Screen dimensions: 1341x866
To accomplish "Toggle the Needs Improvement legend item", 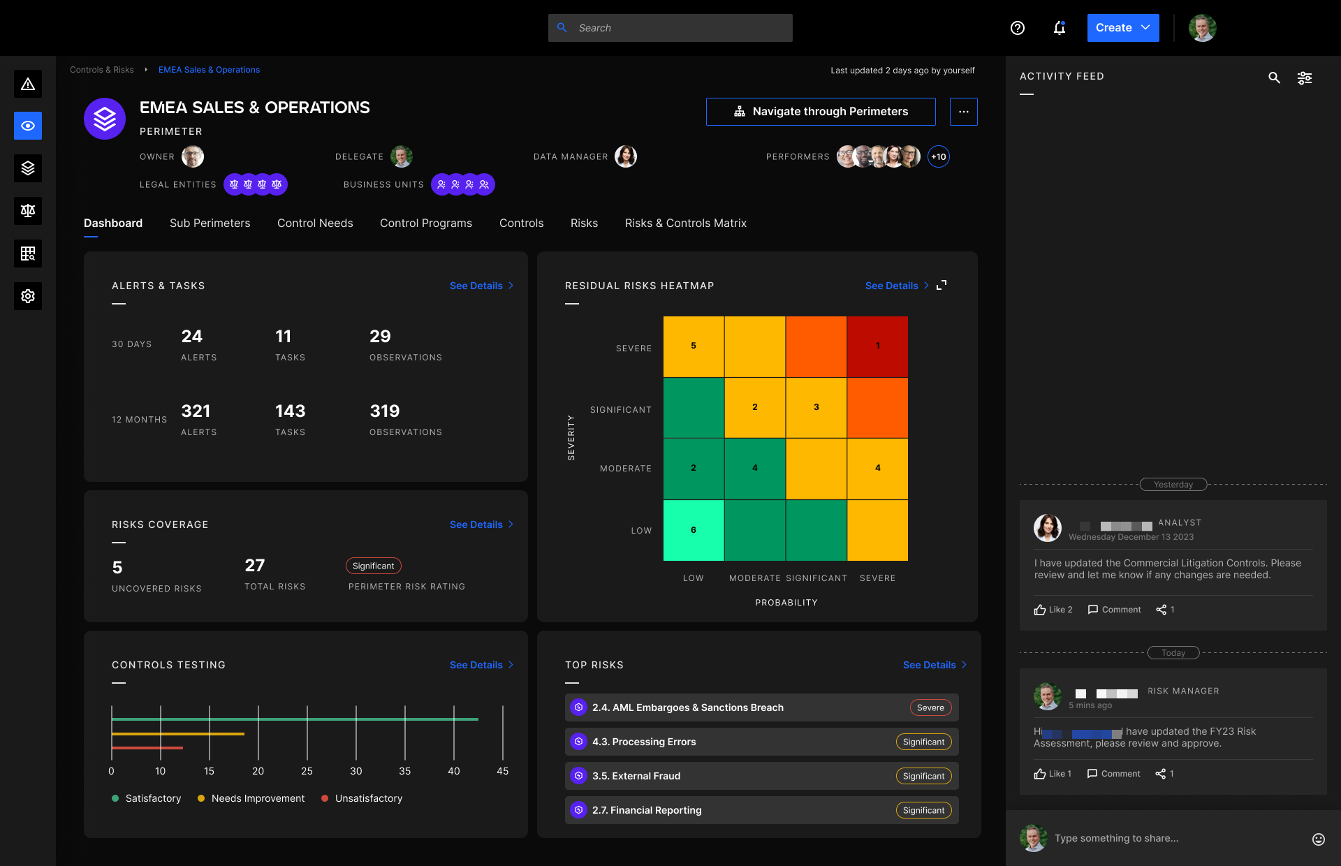I will [x=251, y=798].
